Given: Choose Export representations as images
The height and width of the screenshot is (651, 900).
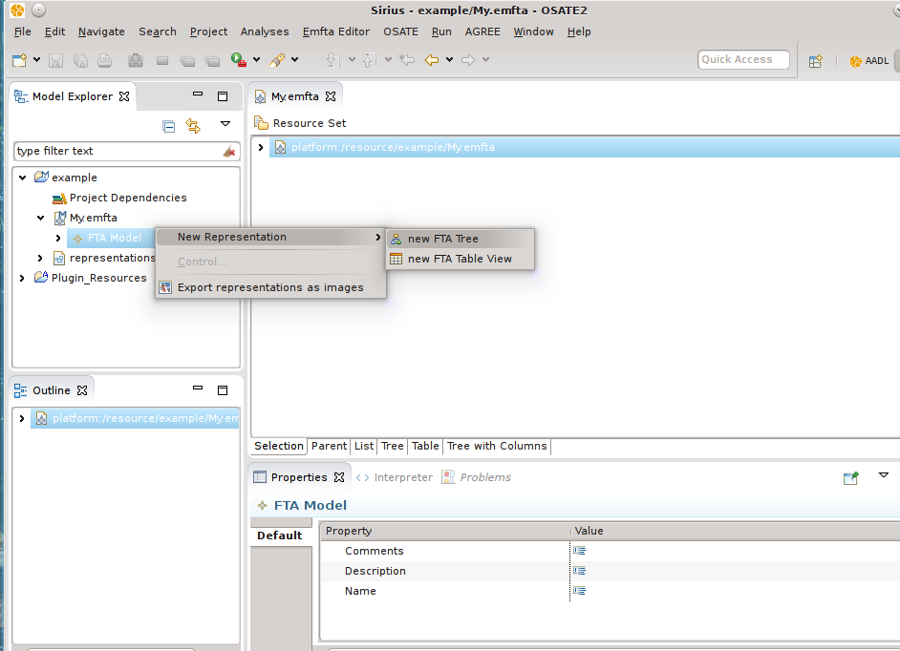Looking at the screenshot, I should click(x=270, y=287).
